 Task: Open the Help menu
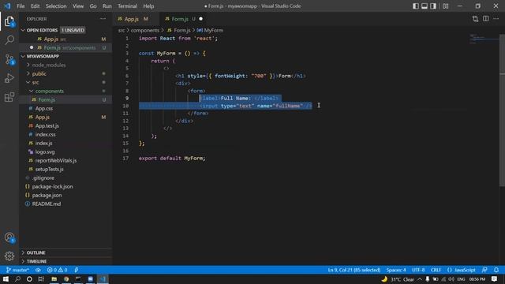(148, 6)
